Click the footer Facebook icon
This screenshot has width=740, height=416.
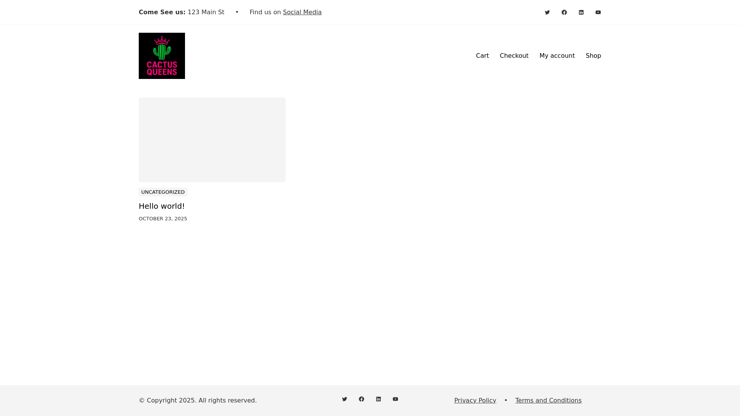coord(362,399)
